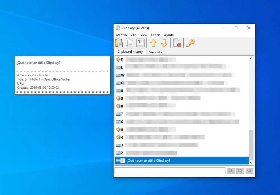Click the clip list scrollbar down arrow

pyautogui.click(x=251, y=163)
